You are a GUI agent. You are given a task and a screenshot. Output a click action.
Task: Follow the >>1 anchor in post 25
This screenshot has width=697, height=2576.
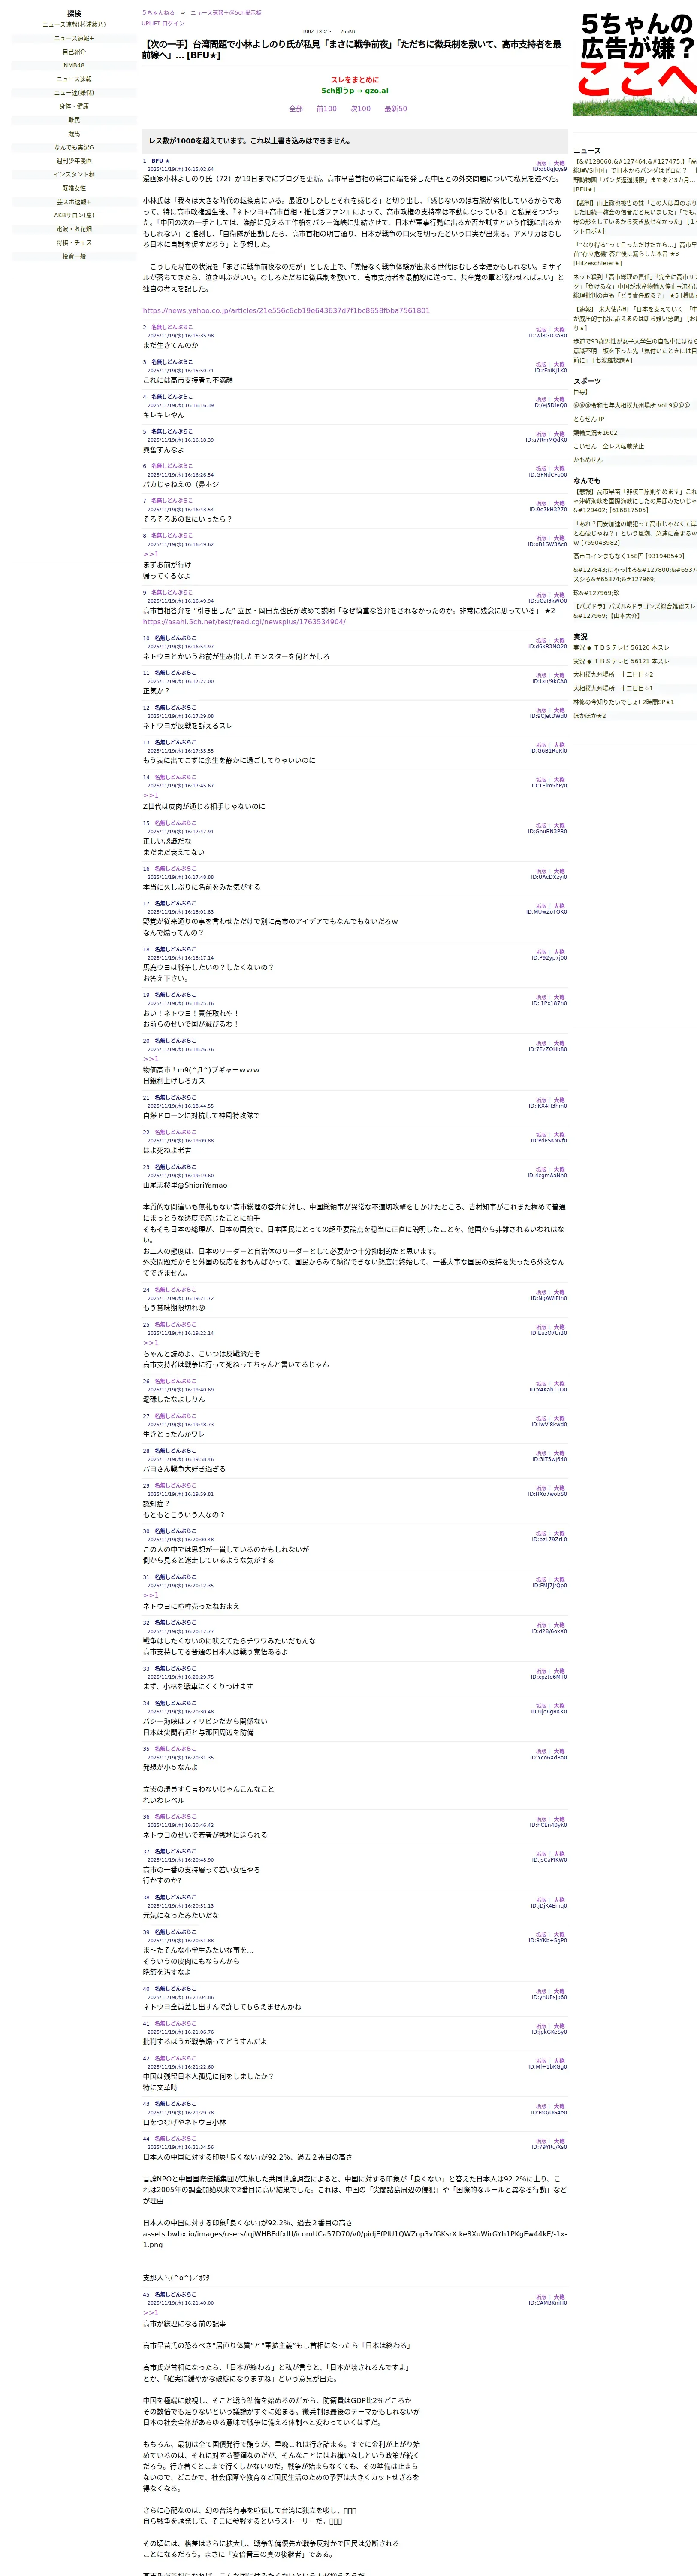[151, 1343]
